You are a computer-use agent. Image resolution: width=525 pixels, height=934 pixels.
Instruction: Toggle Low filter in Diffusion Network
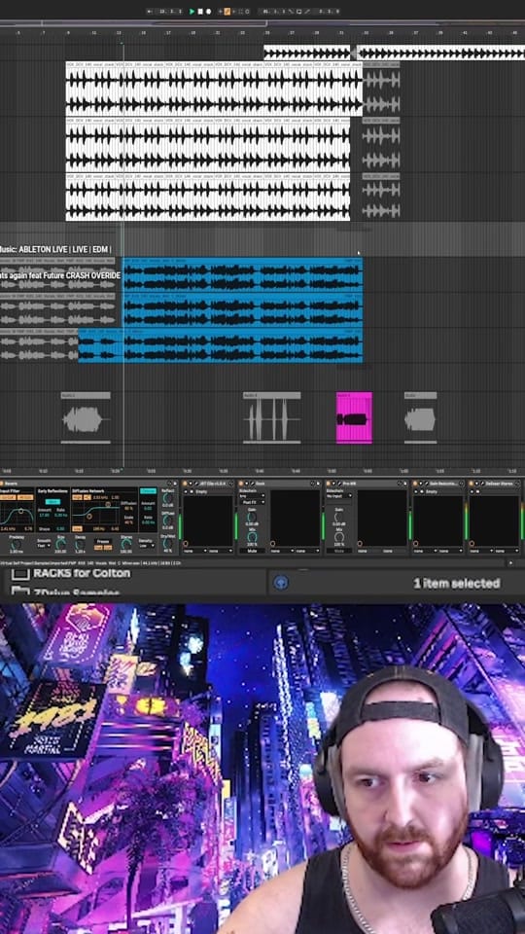[77, 528]
